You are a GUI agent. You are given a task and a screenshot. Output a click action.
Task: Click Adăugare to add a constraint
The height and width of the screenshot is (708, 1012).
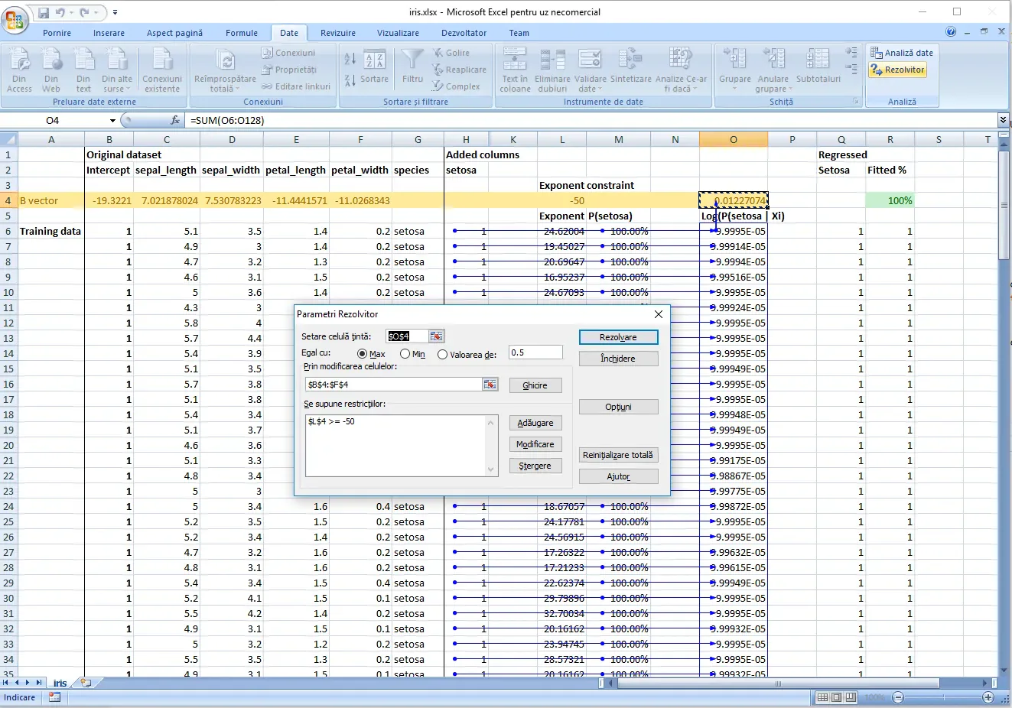(x=535, y=423)
